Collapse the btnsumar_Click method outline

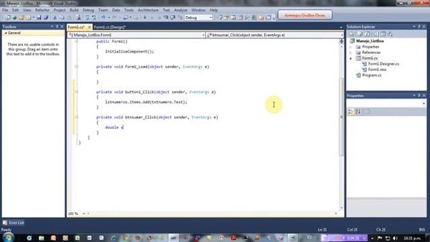pos(77,117)
